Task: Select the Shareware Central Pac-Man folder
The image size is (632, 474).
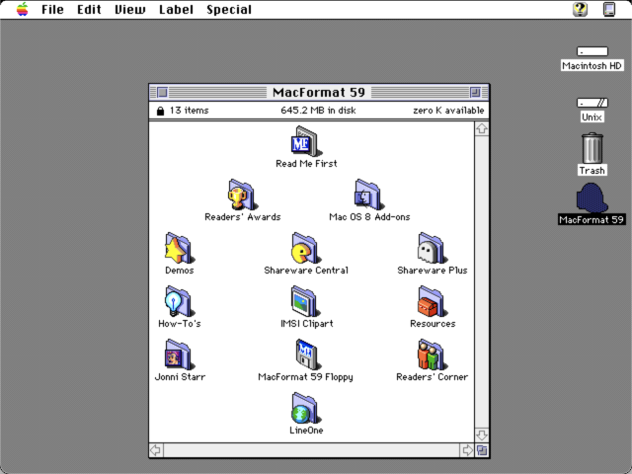Action: (306, 248)
